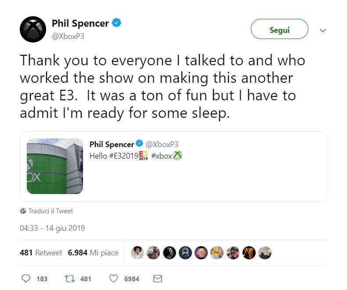Open the 6.984 Mi piace list
Viewport: 347px width, 290px height.
[x=93, y=252]
